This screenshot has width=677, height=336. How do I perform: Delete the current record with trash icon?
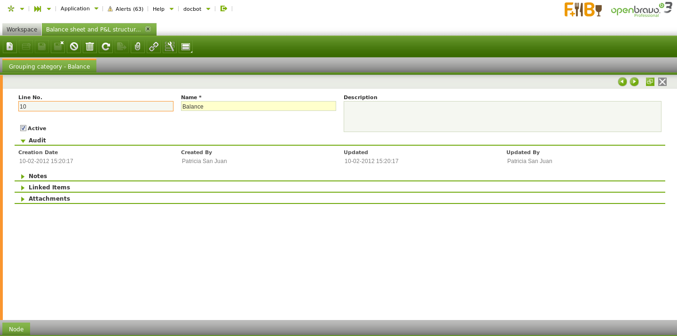pos(90,47)
